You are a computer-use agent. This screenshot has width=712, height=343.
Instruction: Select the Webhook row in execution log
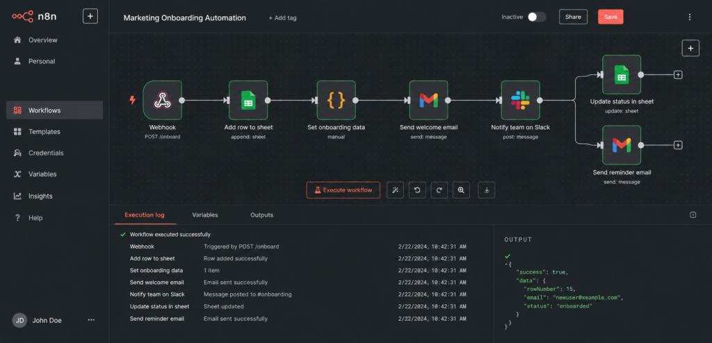tap(298, 246)
